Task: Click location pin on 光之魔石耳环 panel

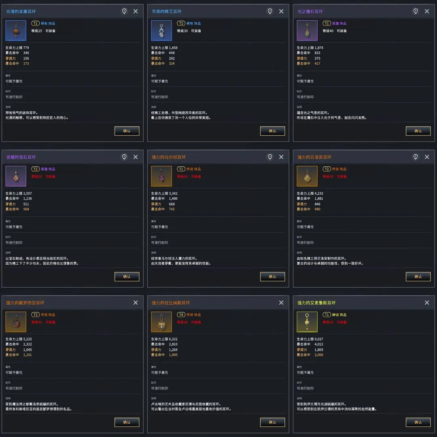Action: pos(416,11)
